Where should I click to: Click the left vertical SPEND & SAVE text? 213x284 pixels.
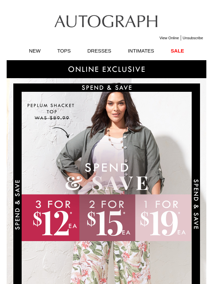(17, 205)
